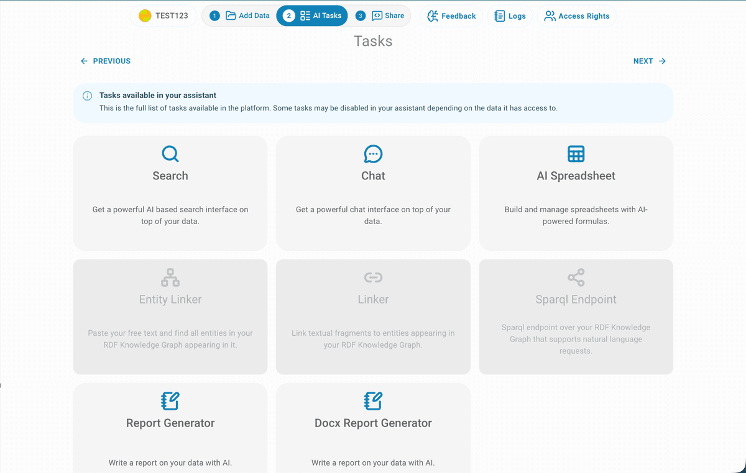Viewport: 746px width, 473px height.
Task: Click the Tasks page heading
Action: click(373, 41)
